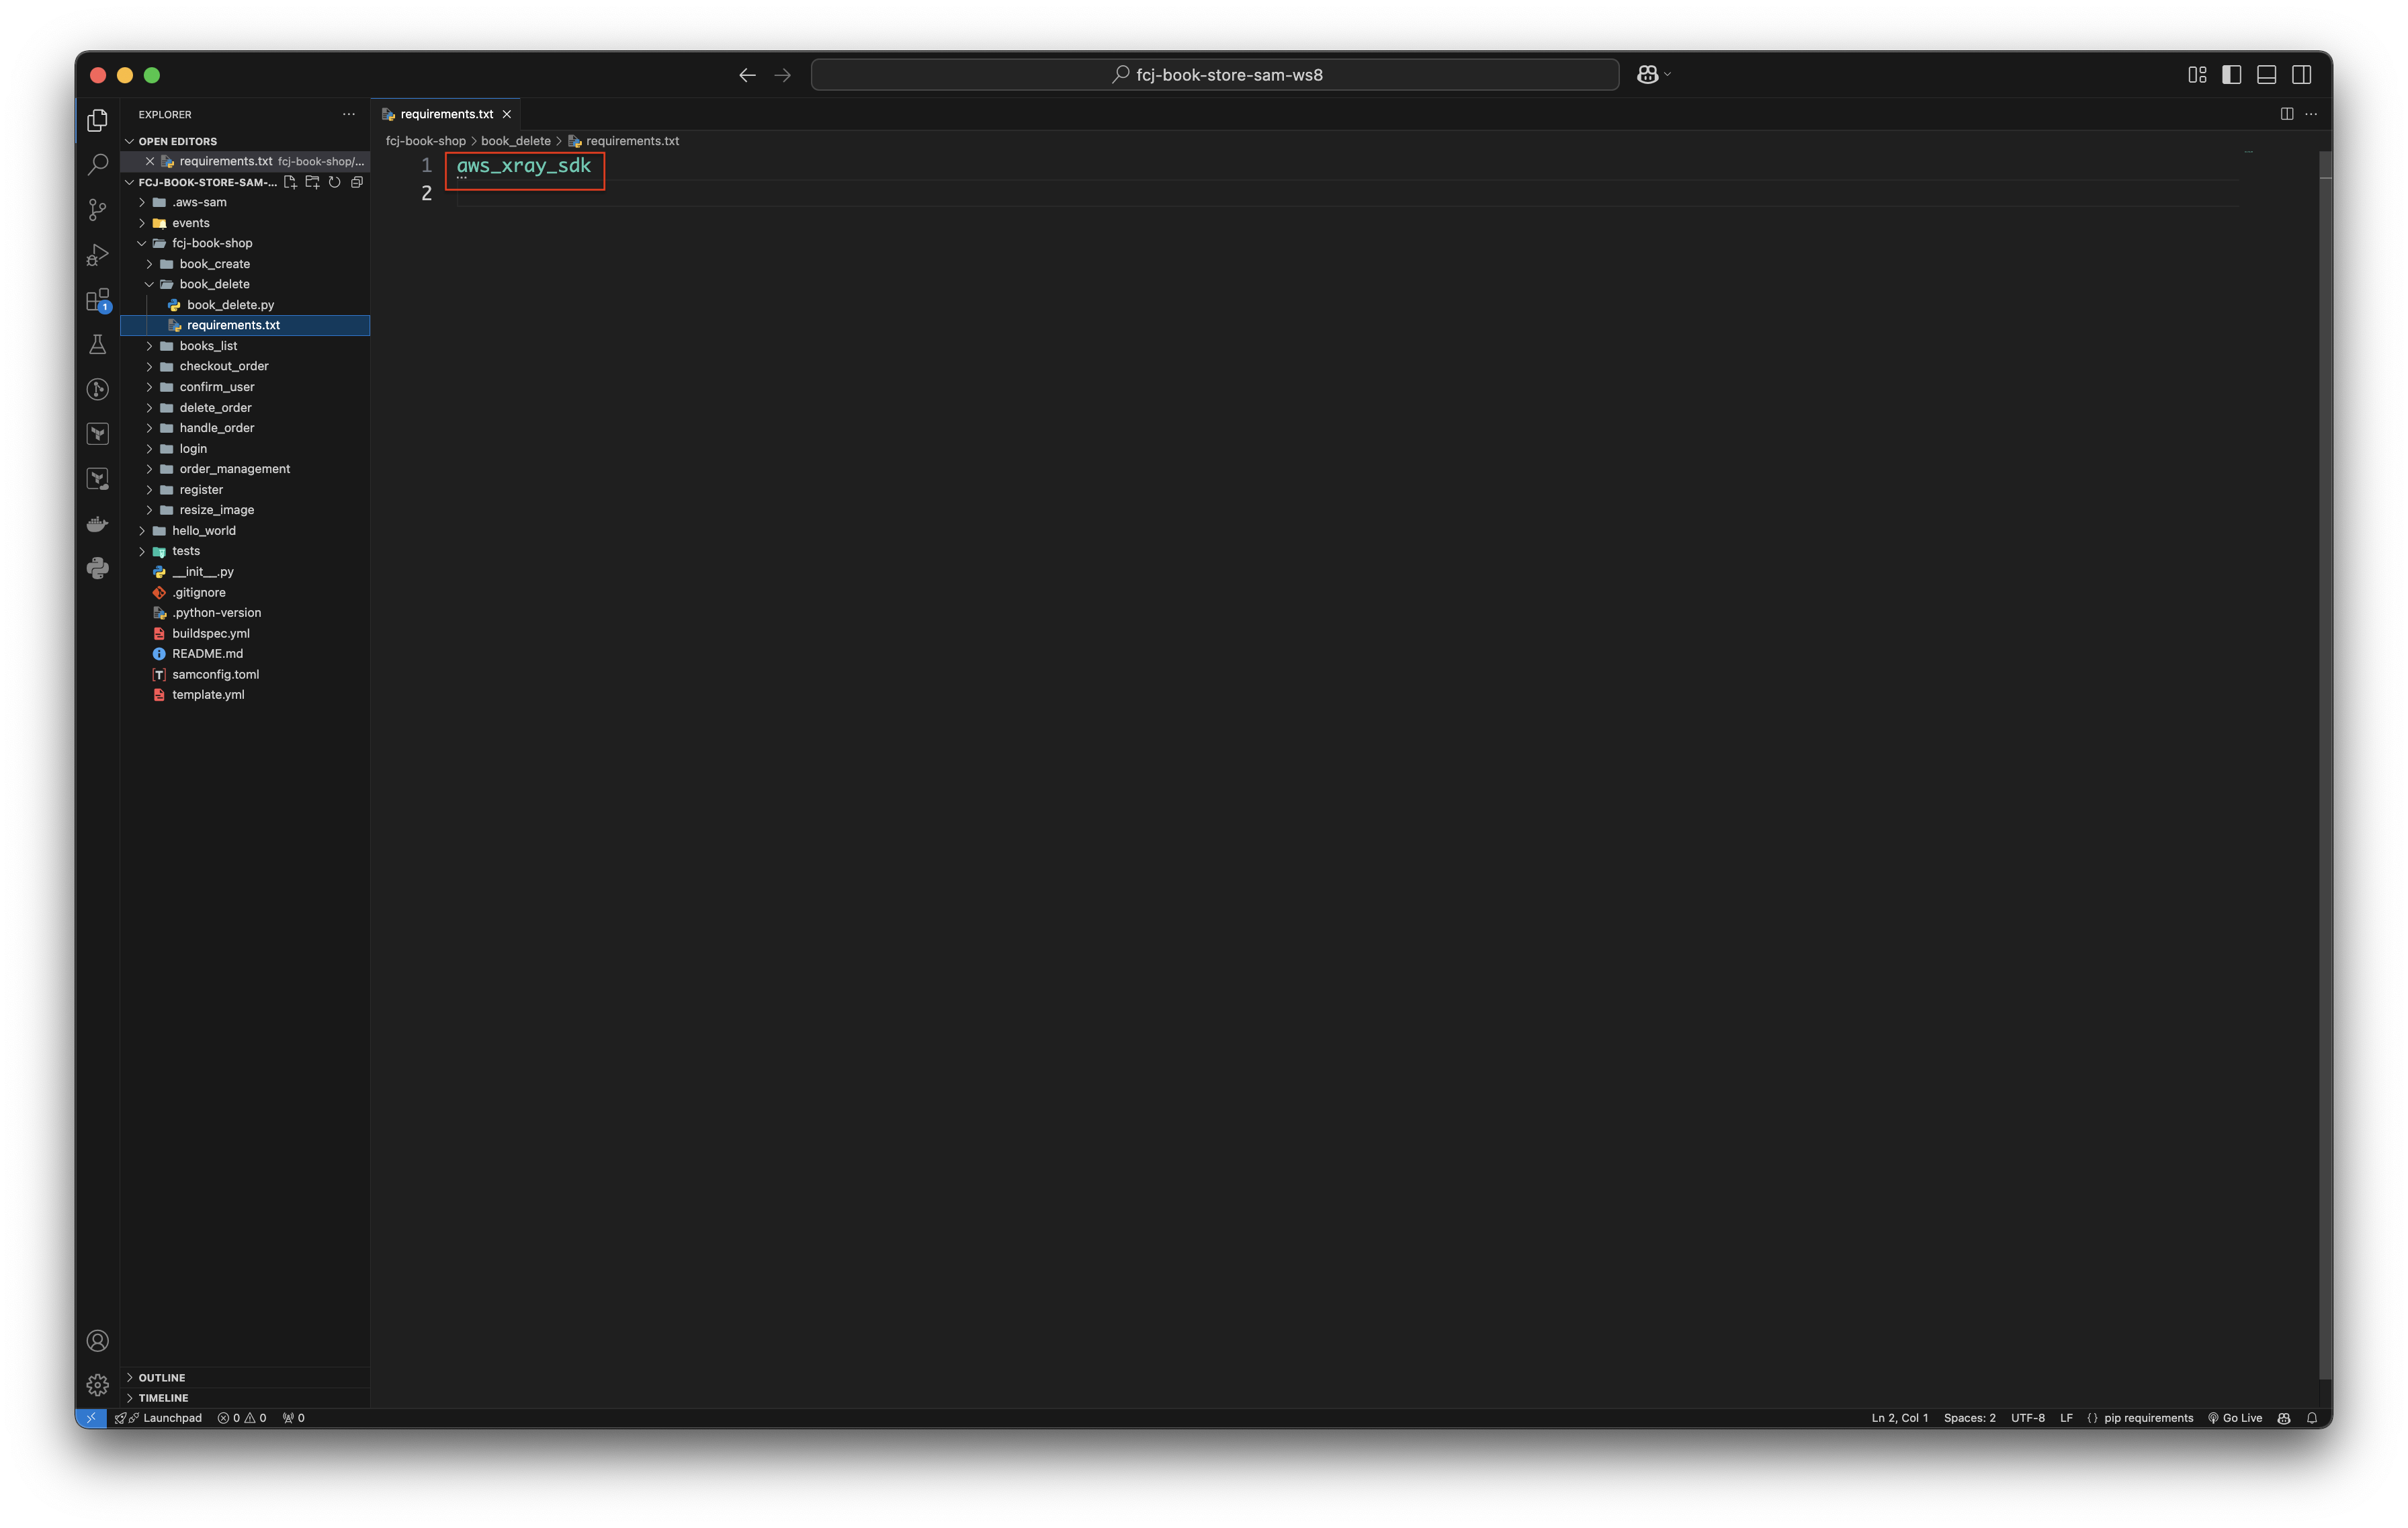Expand the Timeline section
This screenshot has height=1528, width=2408.
[129, 1398]
